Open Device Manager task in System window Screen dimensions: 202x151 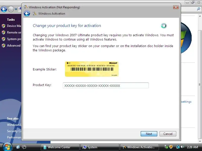click(14, 26)
